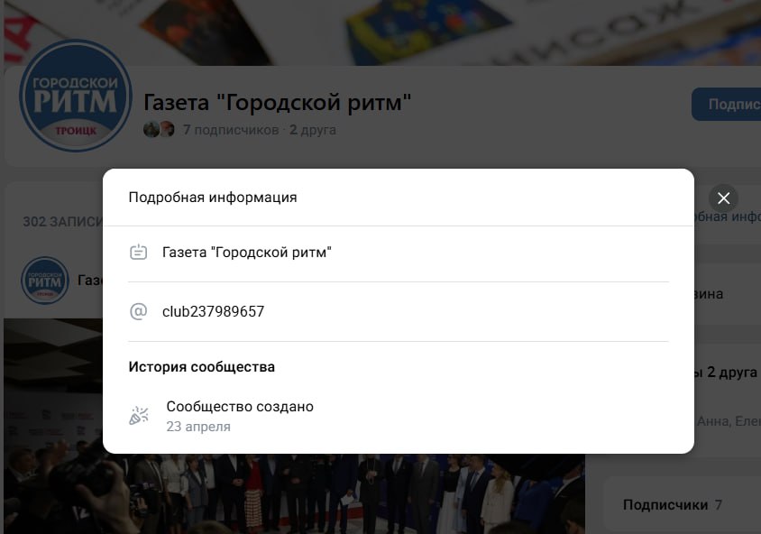Click the Газета "Городской ритм" page title
Screen dimensions: 761x534
277,103
